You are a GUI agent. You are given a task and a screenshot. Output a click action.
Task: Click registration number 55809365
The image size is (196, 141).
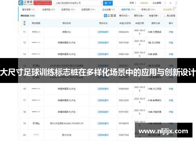[x=123, y=89]
